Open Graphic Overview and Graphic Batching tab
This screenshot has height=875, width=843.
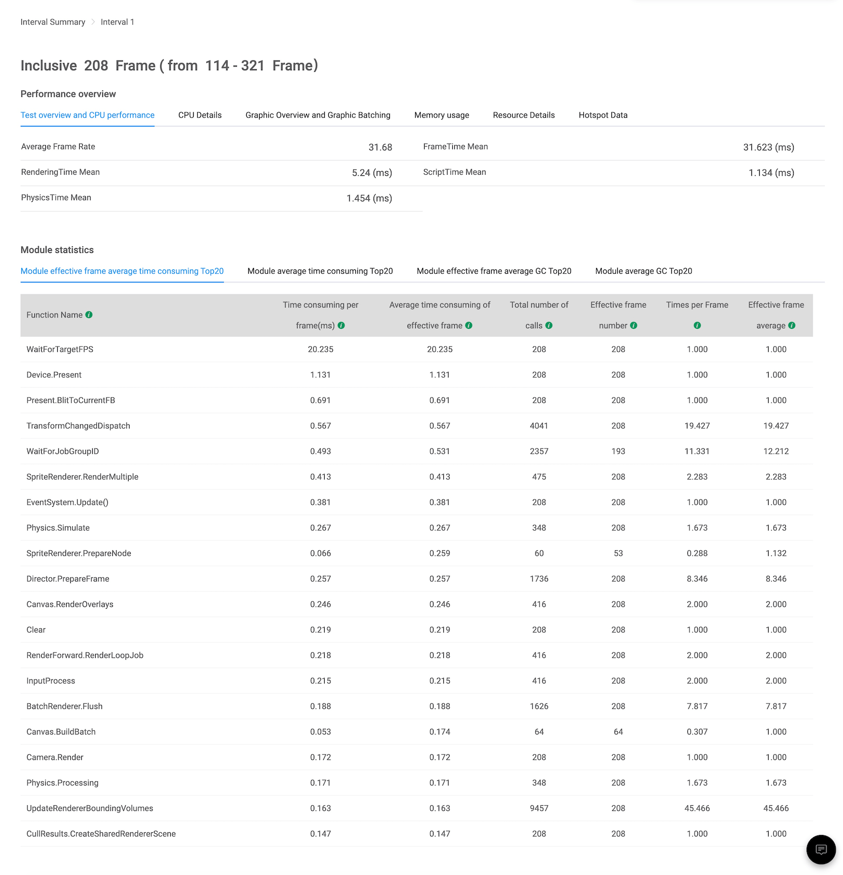click(318, 115)
